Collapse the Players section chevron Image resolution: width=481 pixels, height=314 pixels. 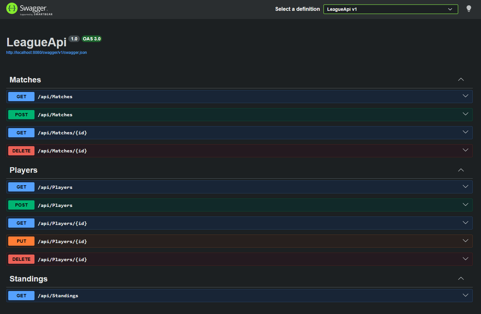tap(461, 170)
